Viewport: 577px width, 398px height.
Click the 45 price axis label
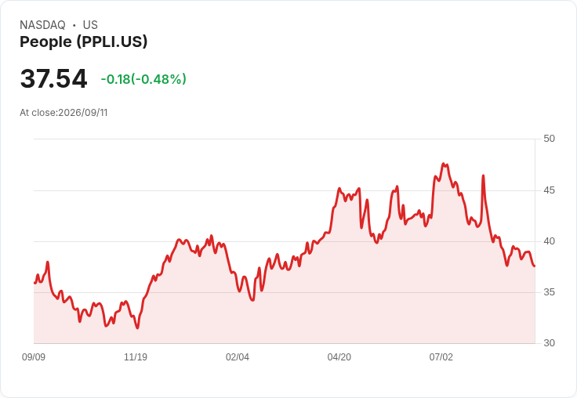tap(549, 190)
